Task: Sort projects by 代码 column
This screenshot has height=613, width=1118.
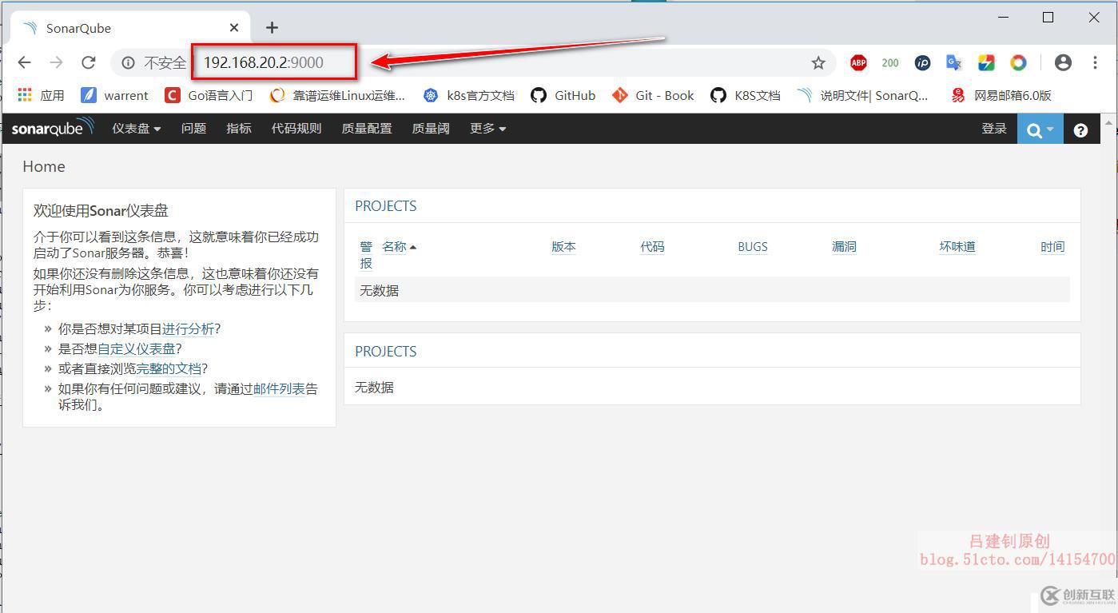Action: [652, 247]
